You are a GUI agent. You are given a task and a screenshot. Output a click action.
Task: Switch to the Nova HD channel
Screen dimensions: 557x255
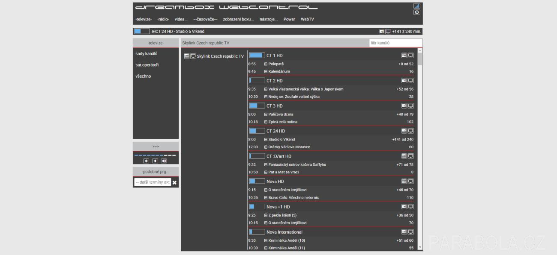point(275,182)
